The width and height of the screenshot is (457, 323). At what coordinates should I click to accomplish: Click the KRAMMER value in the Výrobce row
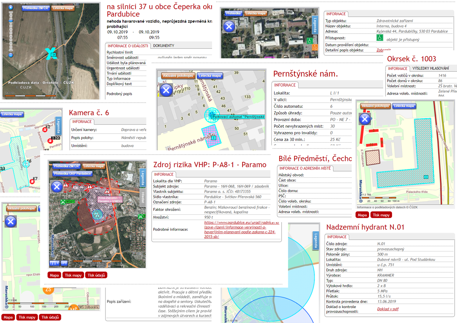(x=386, y=275)
